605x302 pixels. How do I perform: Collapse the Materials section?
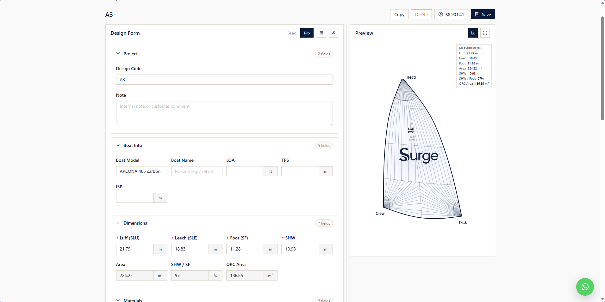pyautogui.click(x=118, y=300)
